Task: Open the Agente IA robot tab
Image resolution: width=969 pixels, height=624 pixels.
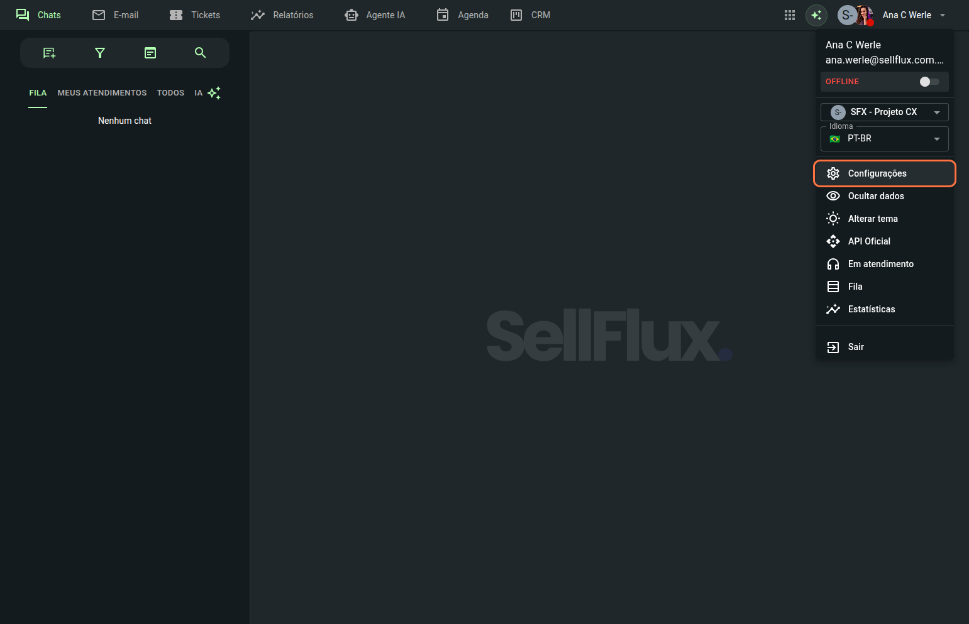Action: coord(375,15)
